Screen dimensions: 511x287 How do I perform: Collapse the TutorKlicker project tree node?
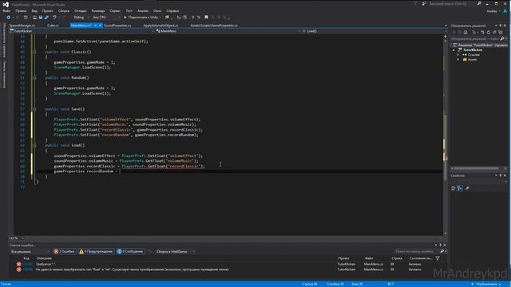click(x=454, y=50)
